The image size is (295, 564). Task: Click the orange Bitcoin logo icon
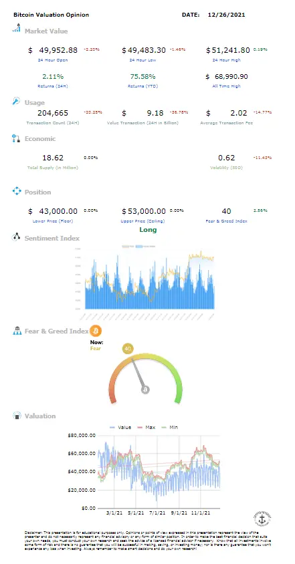pyautogui.click(x=96, y=331)
